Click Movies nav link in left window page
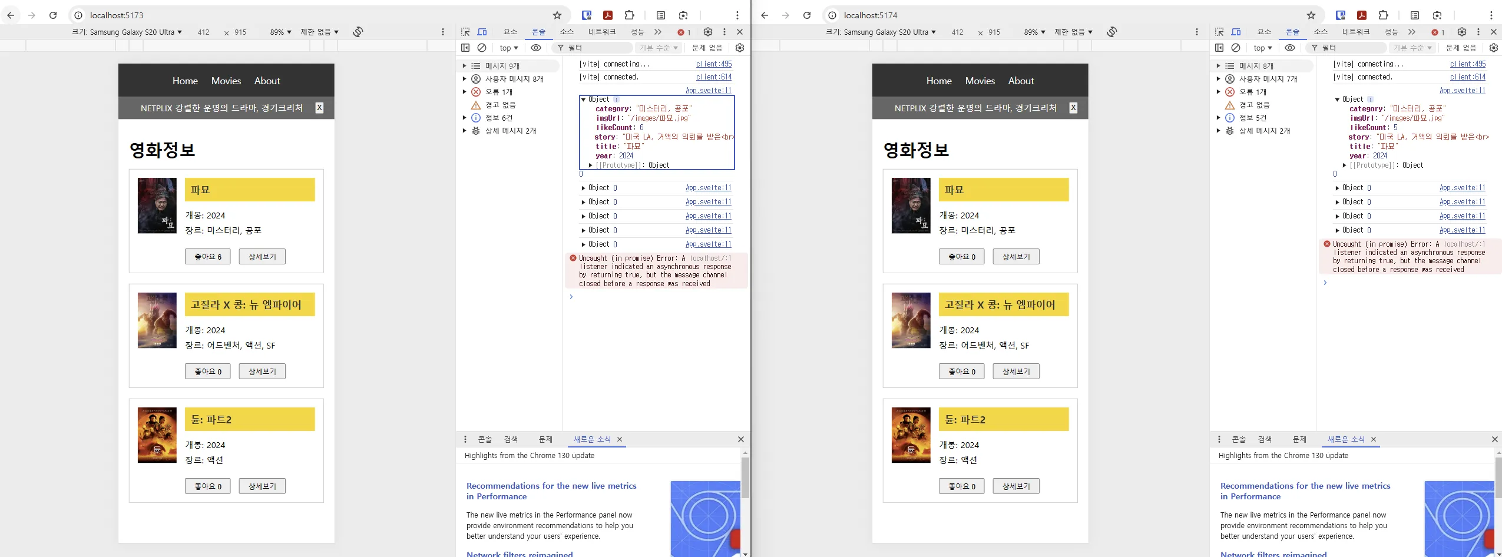This screenshot has width=1502, height=557. pos(226,81)
